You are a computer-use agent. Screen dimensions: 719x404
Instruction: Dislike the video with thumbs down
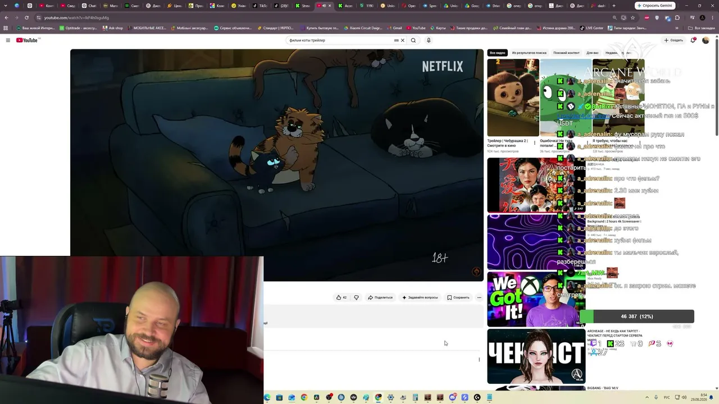356,297
